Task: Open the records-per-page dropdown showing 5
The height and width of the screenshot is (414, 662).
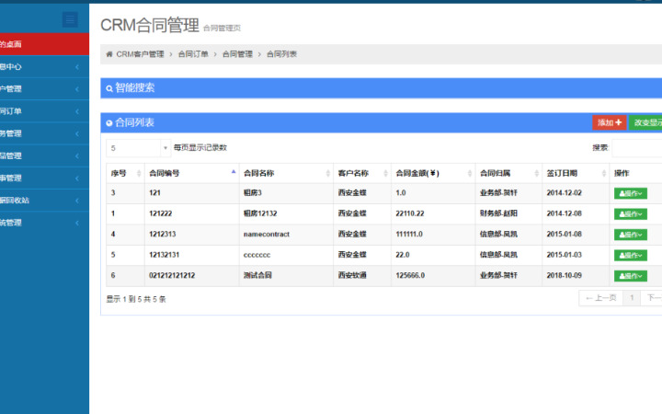Action: pos(139,148)
